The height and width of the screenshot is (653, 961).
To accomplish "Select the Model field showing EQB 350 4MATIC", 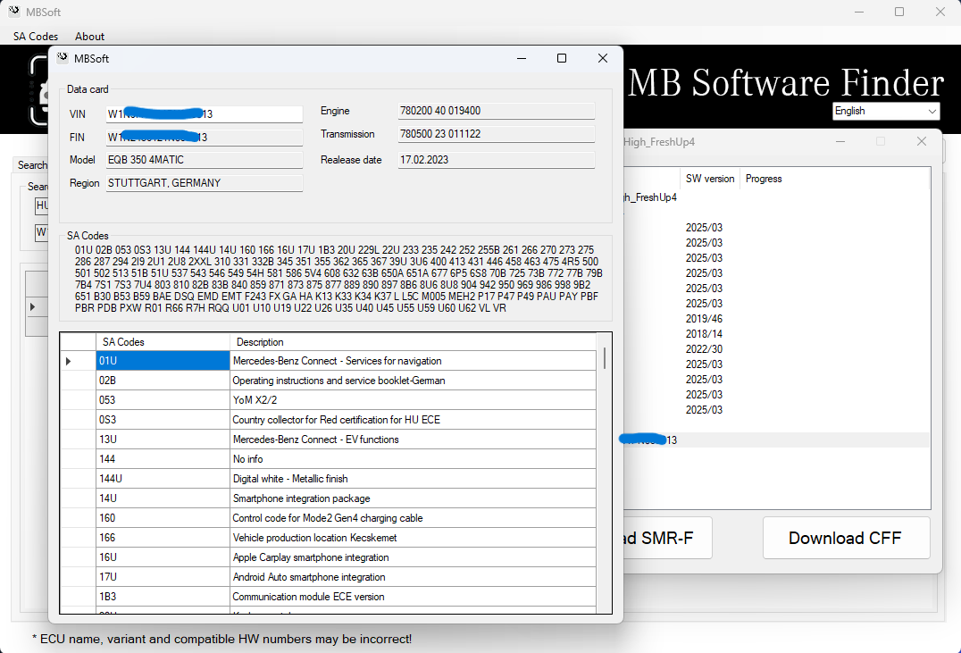I will coord(204,160).
